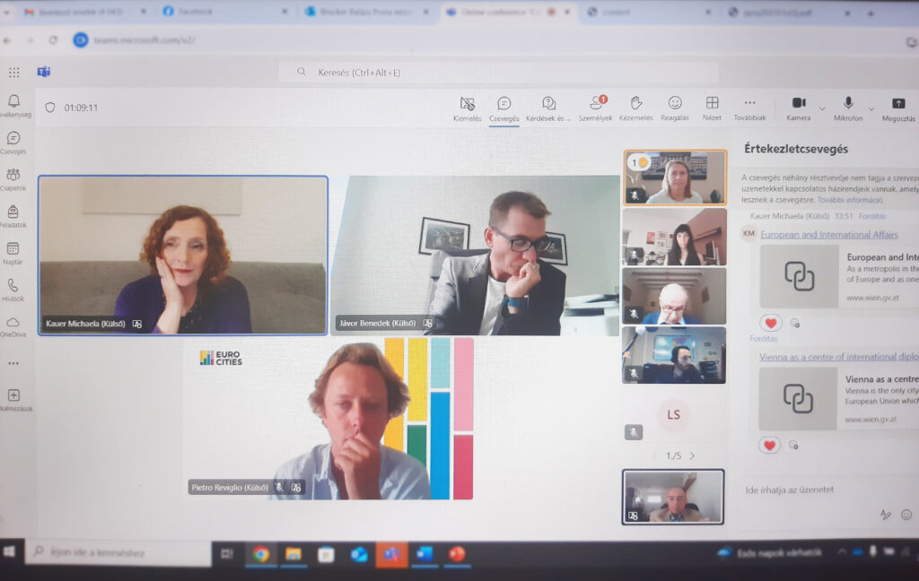Open Kérdések és válaszok Q&A icon
Screen dimensions: 919x581
click(548, 104)
